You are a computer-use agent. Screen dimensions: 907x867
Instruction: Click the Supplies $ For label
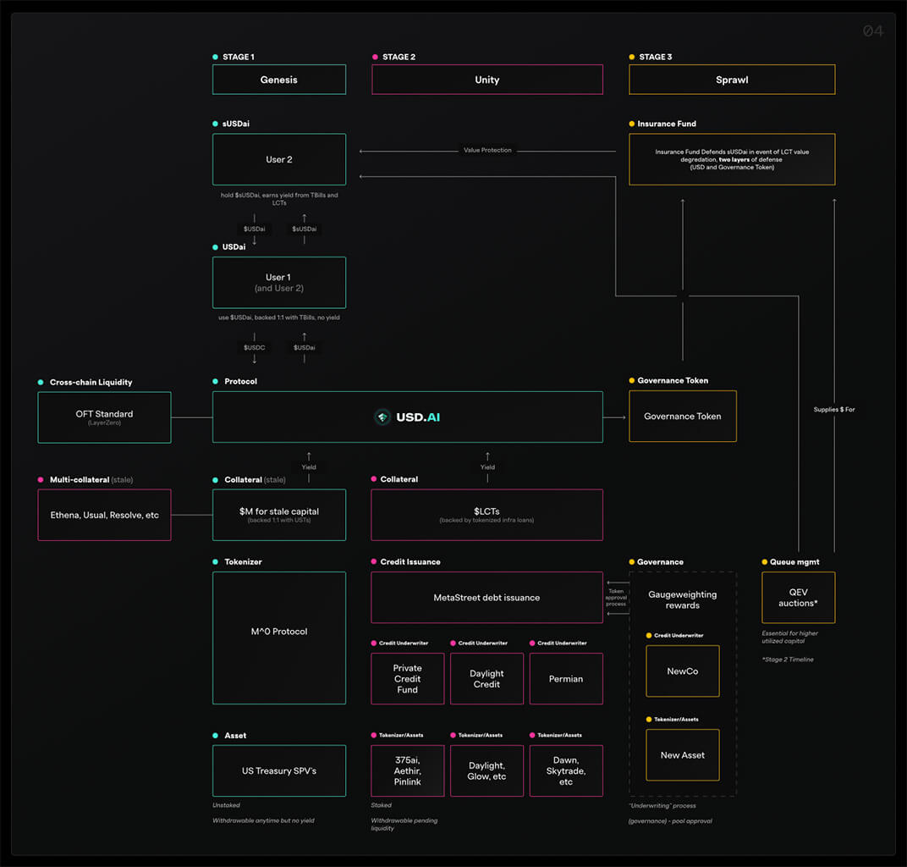click(834, 409)
